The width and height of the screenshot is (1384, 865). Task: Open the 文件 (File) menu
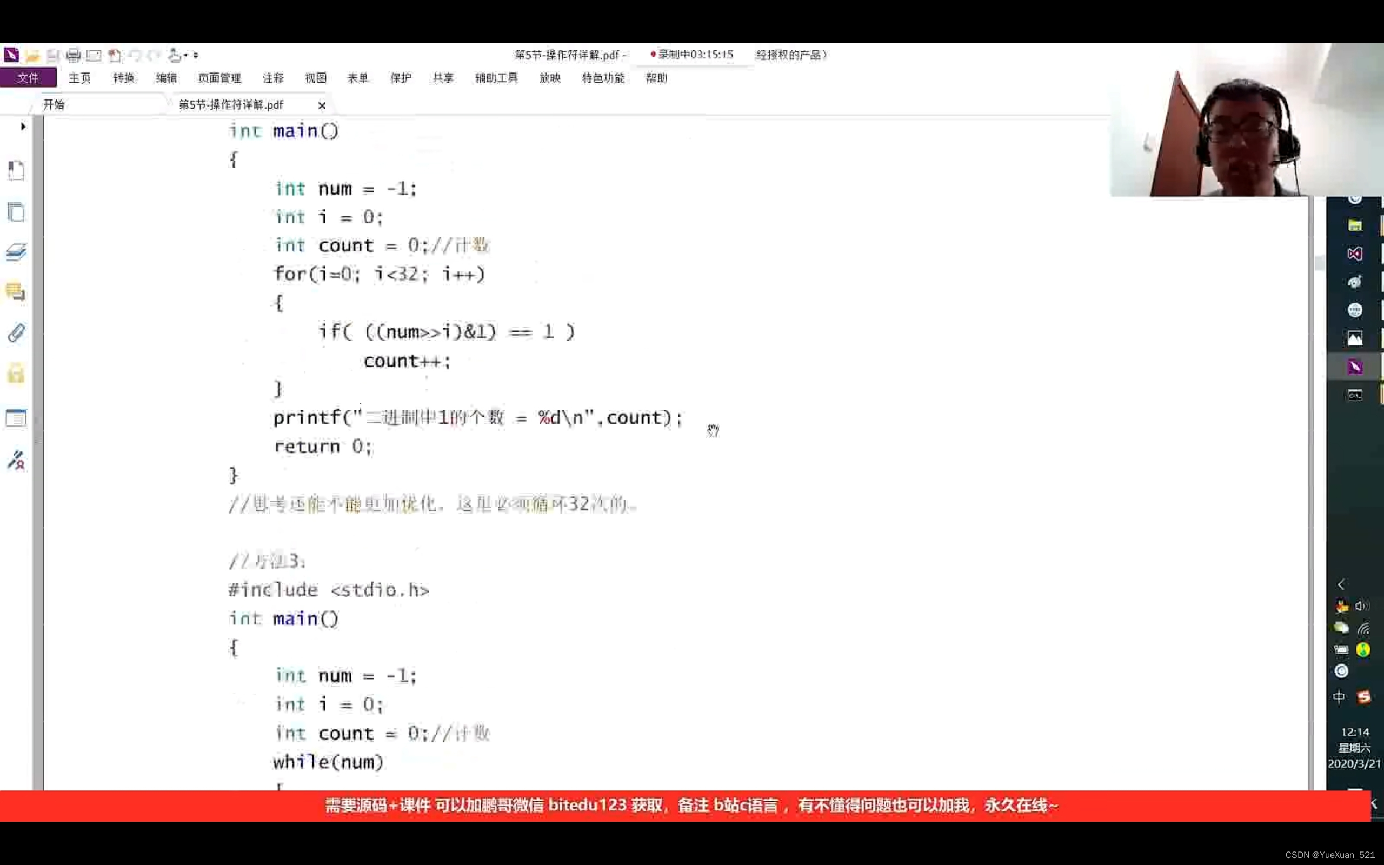[27, 78]
